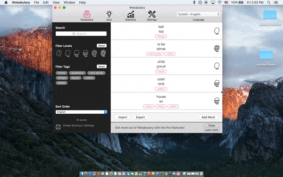
Task: Click the Spotlight search icon
Action: pyautogui.click(x=269, y=2)
